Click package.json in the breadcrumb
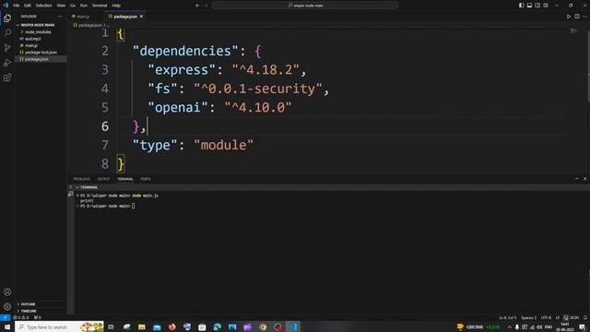 tap(90, 25)
